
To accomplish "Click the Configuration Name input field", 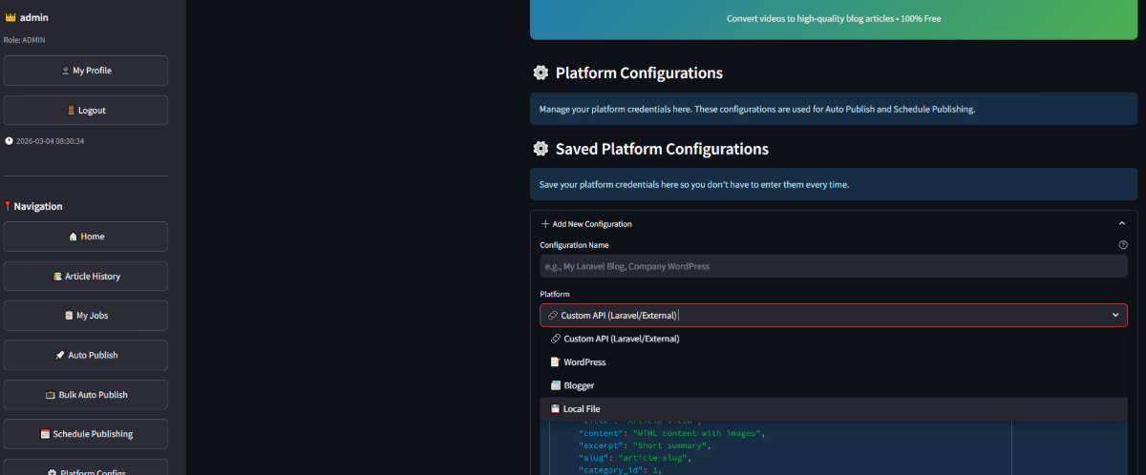I will [834, 266].
